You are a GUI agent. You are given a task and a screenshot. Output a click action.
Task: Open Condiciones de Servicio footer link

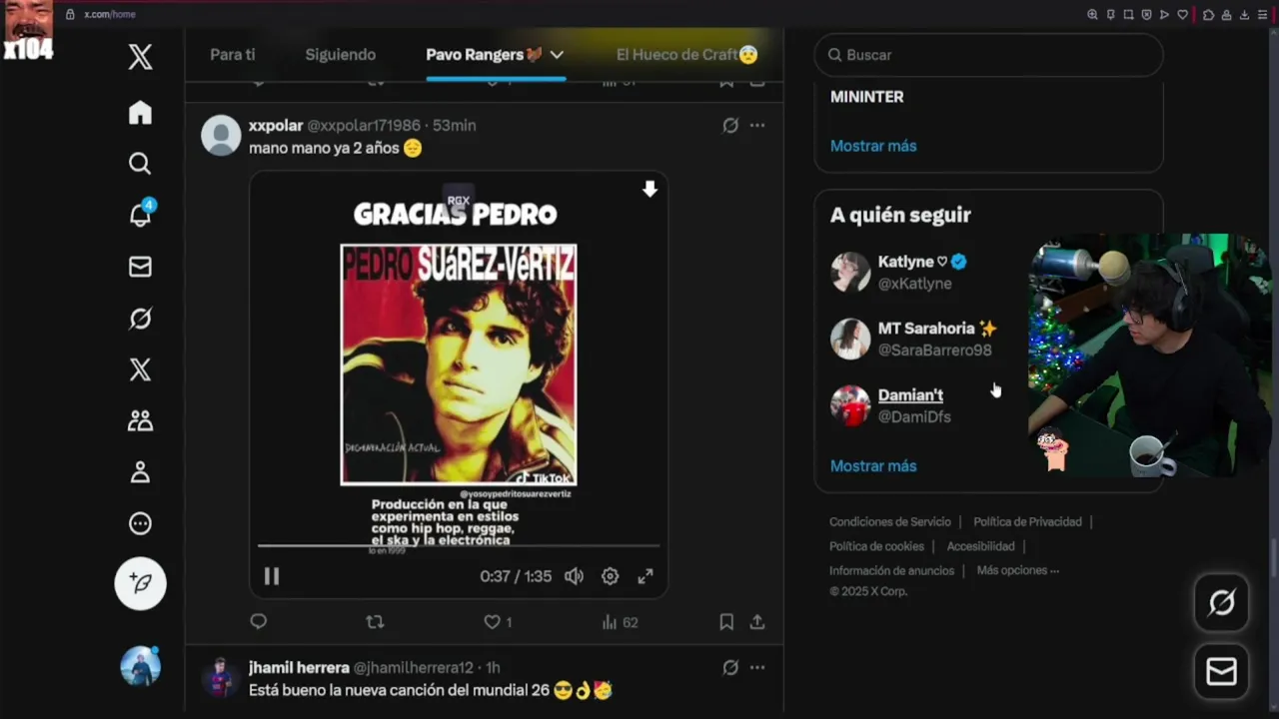click(890, 522)
